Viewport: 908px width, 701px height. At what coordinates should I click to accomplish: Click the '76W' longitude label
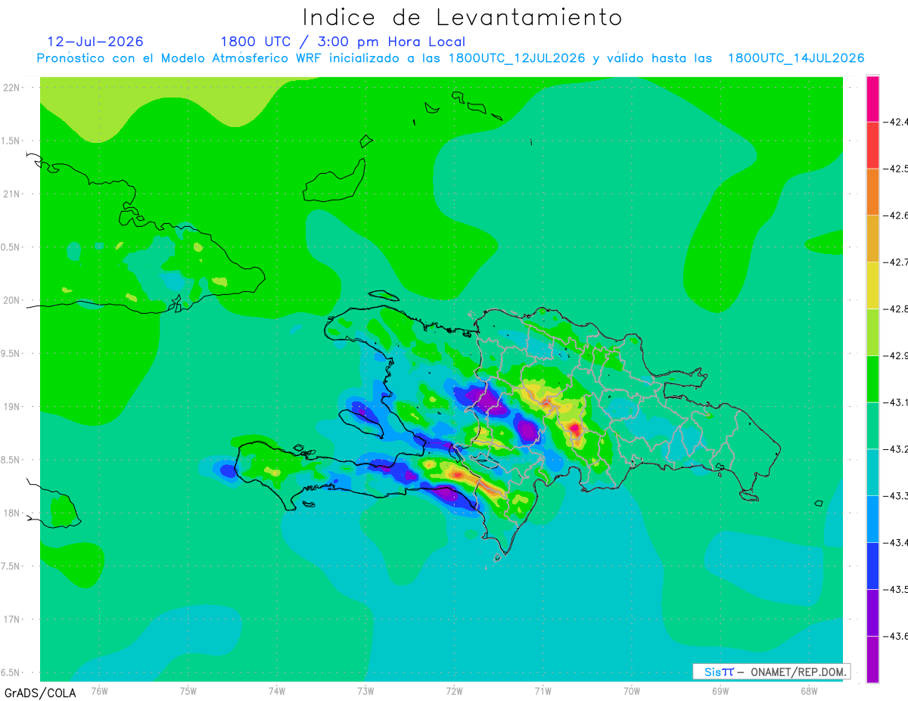(99, 691)
